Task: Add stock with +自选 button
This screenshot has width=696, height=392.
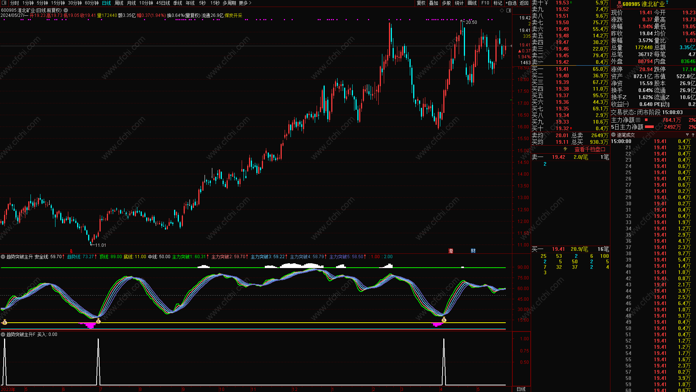Action: [x=511, y=3]
